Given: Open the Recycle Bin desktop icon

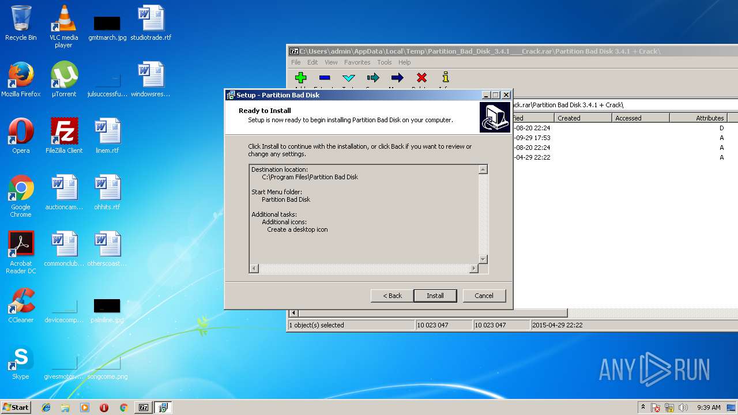Looking at the screenshot, I should [21, 23].
